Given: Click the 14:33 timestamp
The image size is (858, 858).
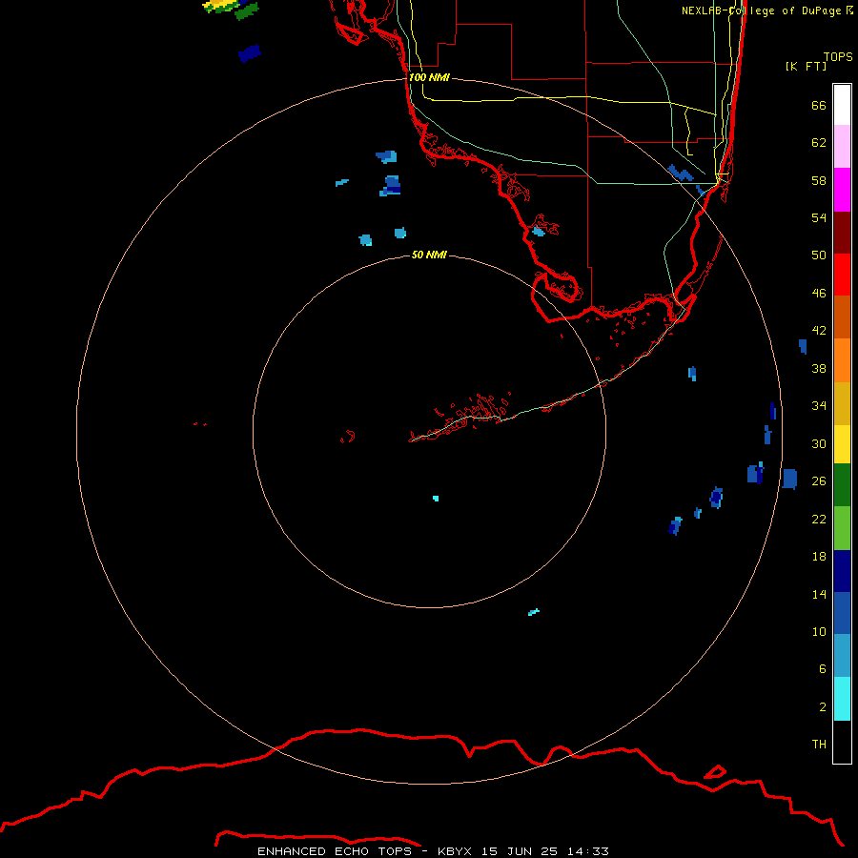Looking at the screenshot, I should click(x=588, y=851).
